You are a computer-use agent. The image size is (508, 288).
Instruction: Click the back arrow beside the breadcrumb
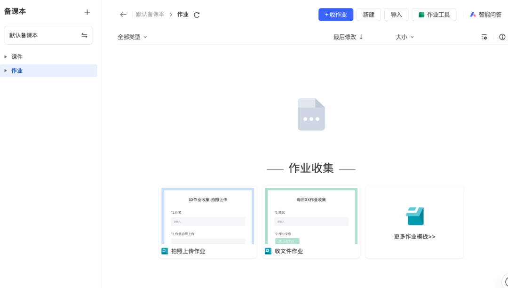123,15
